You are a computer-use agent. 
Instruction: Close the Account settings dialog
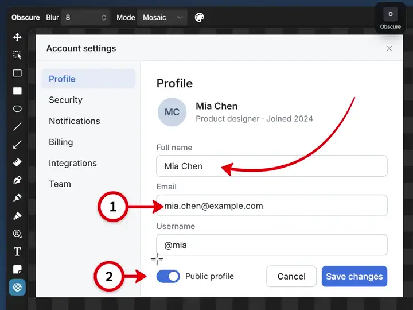click(x=389, y=48)
